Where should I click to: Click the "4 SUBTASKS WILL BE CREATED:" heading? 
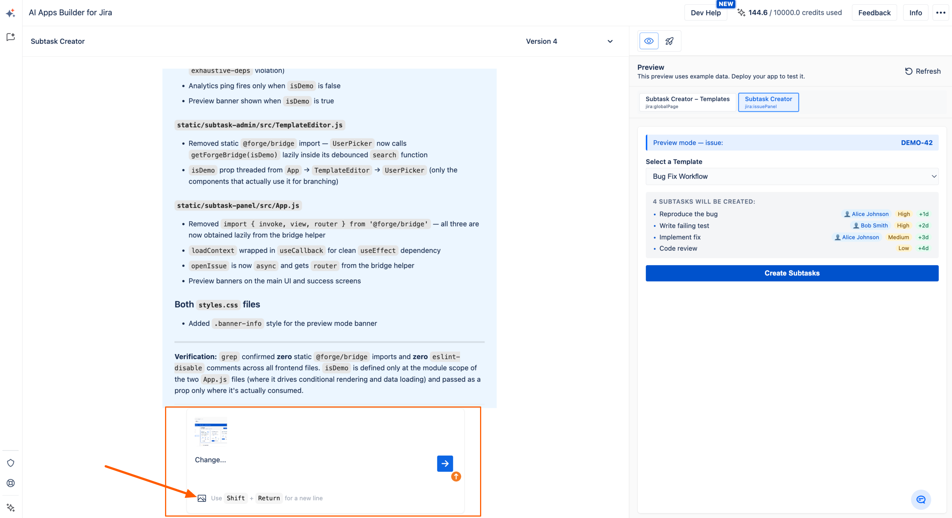(x=704, y=202)
